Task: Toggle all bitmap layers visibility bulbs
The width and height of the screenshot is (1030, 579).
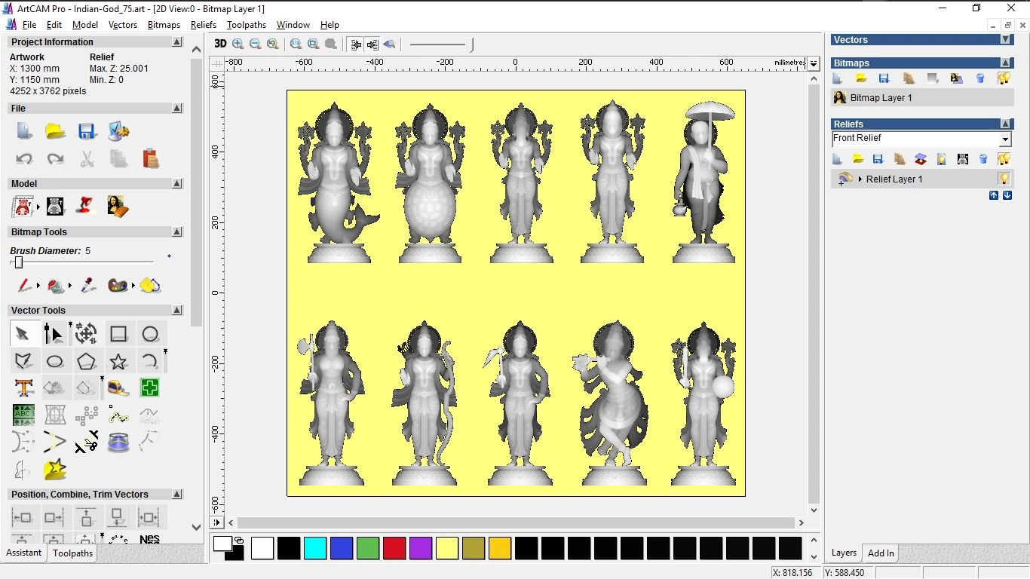Action: 1004,78
